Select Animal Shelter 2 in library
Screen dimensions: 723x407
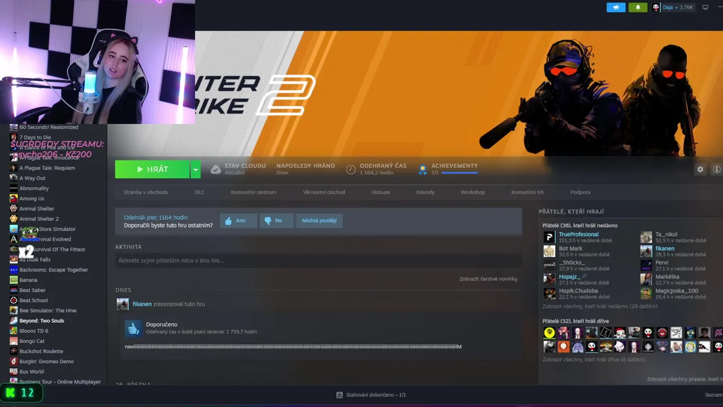[x=39, y=219]
